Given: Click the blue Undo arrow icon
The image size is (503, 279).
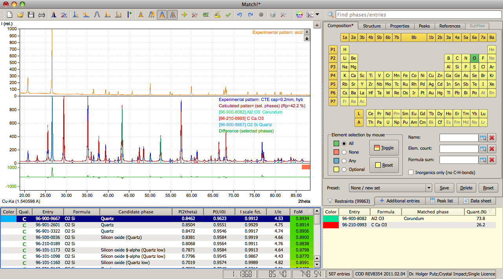Looking at the screenshot, I should point(239,15).
